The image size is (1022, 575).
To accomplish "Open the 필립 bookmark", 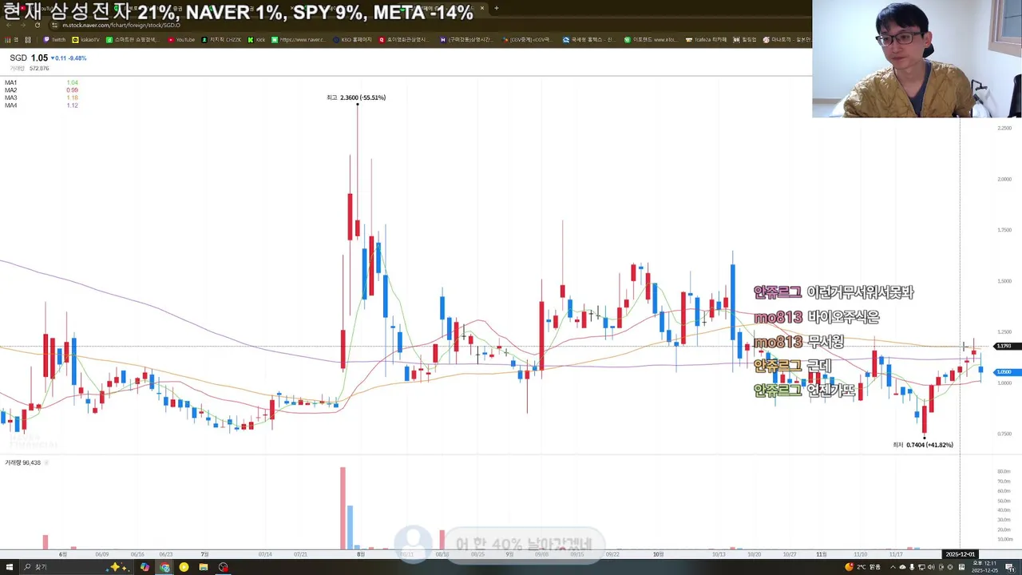I will click(745, 39).
